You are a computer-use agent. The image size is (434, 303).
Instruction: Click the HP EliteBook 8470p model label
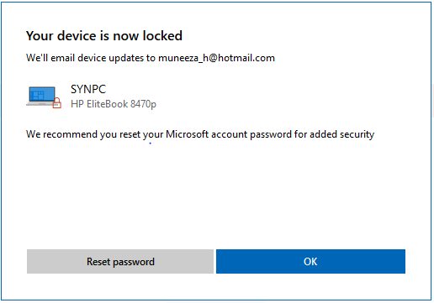coord(114,104)
